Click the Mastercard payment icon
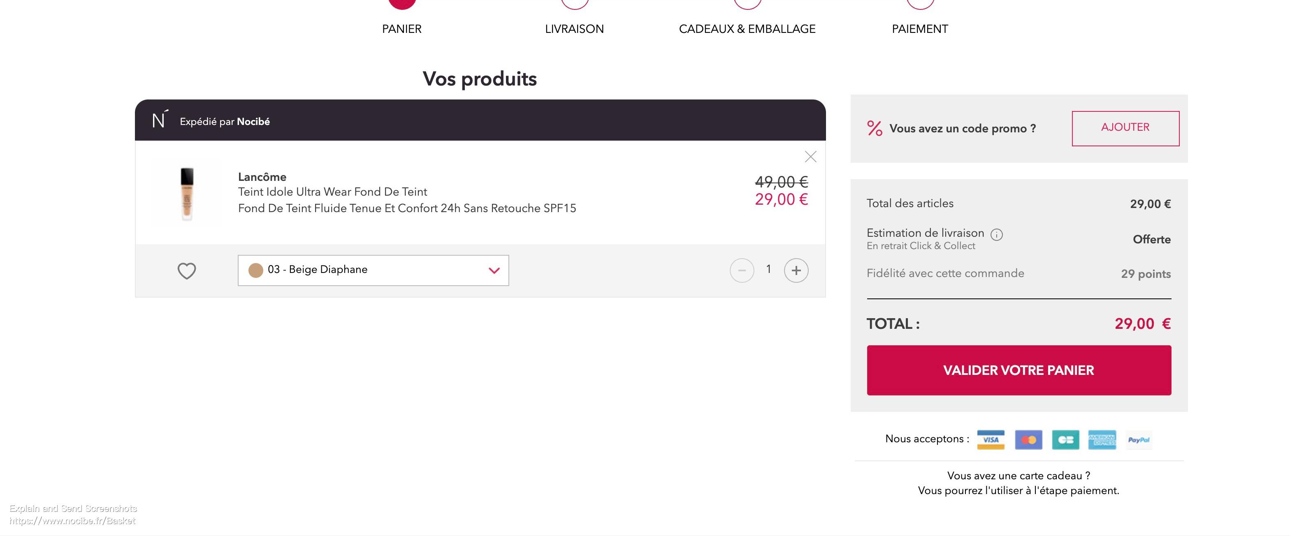 coord(1029,439)
